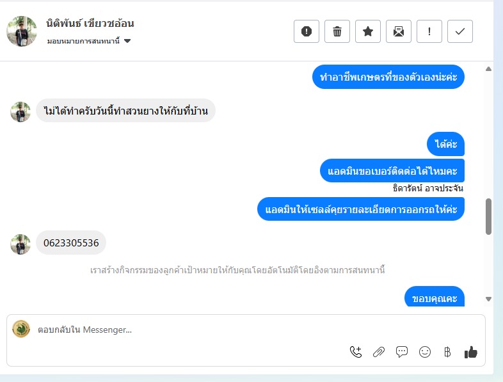Attach a file with paperclip icon

pos(379,352)
